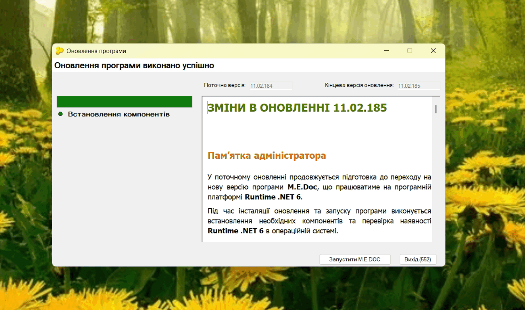Click bold Runtime .NET 6 in first paragraph
525x310 pixels.
tap(273, 197)
